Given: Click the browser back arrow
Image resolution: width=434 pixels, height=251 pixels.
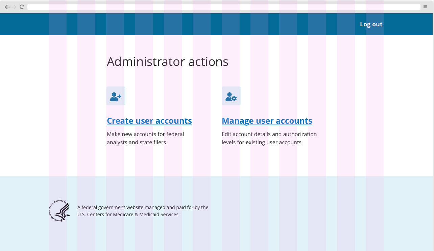Looking at the screenshot, I should 7,7.
